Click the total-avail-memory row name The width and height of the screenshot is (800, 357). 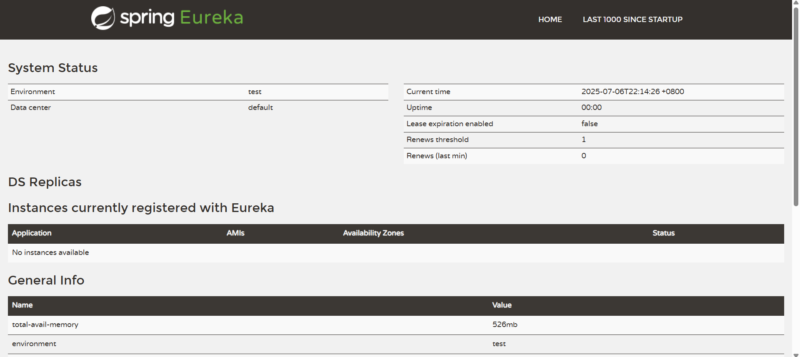point(45,325)
